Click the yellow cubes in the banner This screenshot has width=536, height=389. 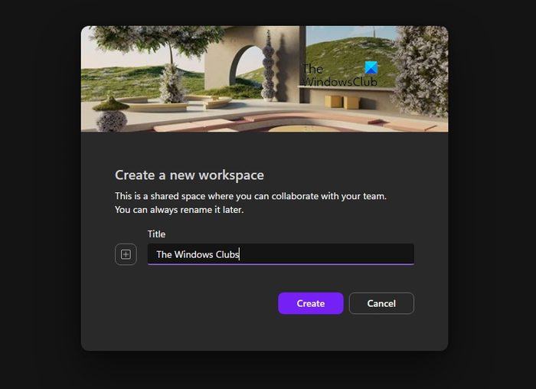click(342, 102)
